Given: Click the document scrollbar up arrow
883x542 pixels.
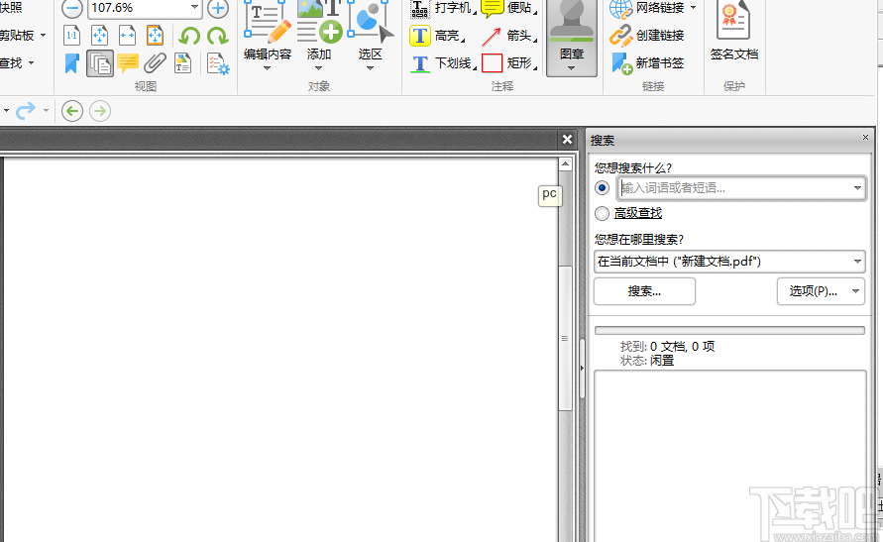Looking at the screenshot, I should coord(566,163).
